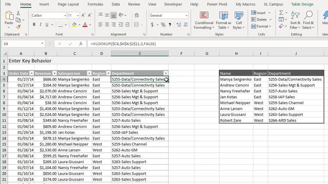This screenshot has width=328, height=184.
Task: Click the Delete cells button
Action: pos(261,19)
